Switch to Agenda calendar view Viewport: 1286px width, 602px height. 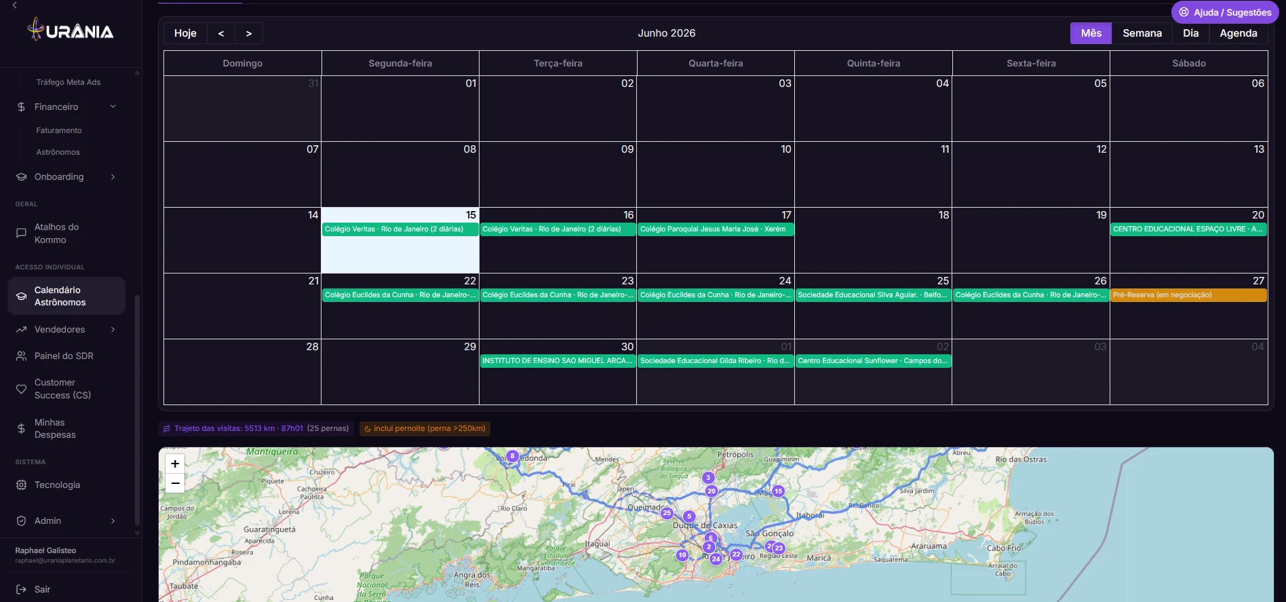1239,33
